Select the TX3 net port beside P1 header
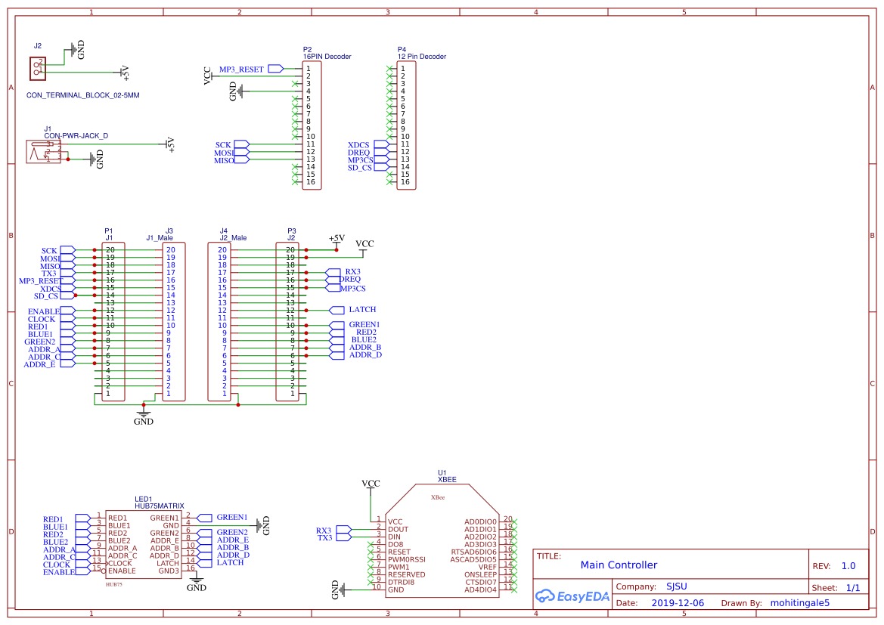884x625 pixels. coord(67,273)
